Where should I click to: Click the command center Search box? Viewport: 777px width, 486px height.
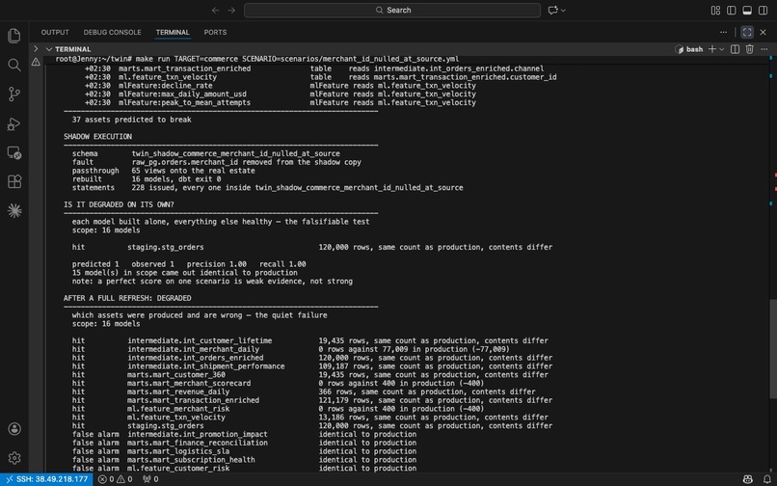(x=392, y=10)
